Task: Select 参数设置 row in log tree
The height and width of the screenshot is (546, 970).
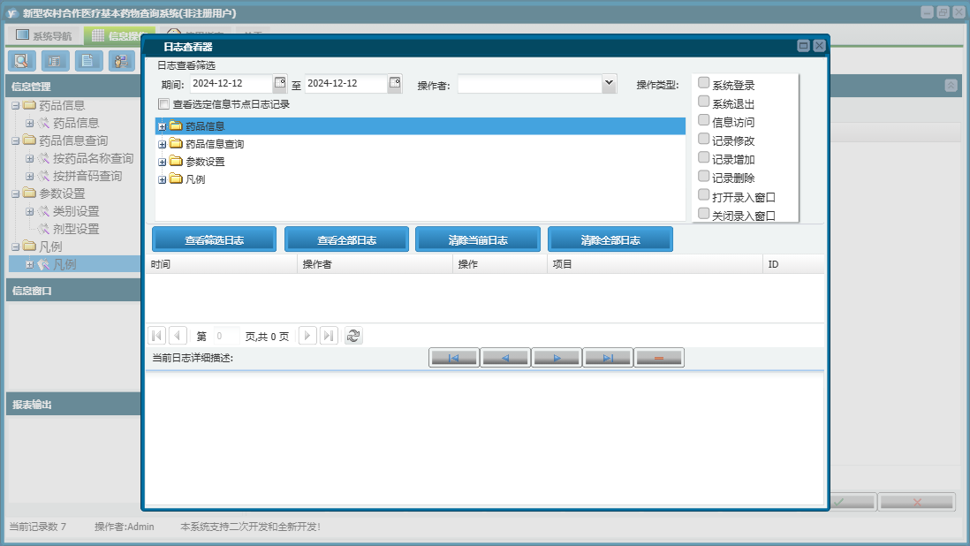Action: (x=420, y=162)
